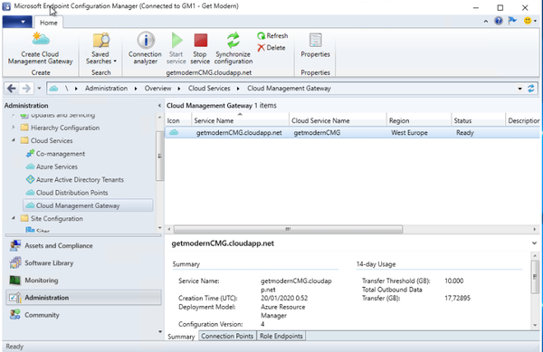Click Transfer Threshold value 10.000
This screenshot has width=543, height=352.
[453, 281]
